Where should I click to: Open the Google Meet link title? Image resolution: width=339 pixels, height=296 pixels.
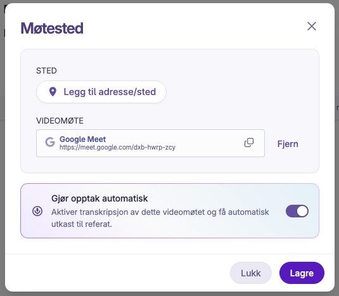82,139
